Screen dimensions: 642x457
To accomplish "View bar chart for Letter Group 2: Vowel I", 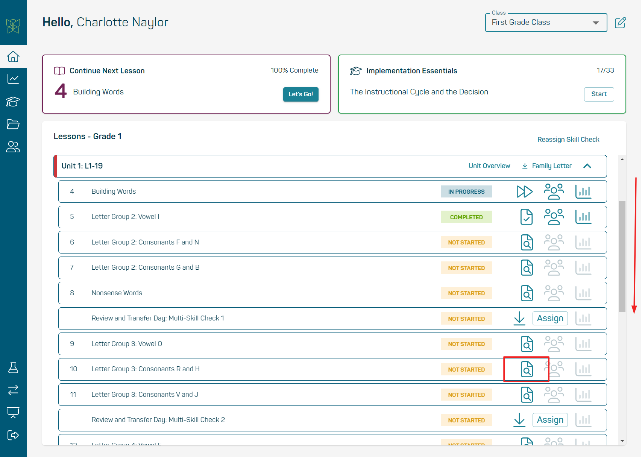I will [x=583, y=217].
